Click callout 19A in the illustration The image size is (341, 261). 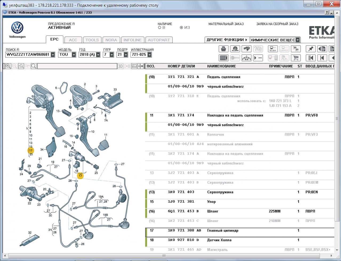tap(101, 197)
